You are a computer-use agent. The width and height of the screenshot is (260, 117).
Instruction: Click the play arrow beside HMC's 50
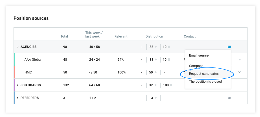point(156,72)
